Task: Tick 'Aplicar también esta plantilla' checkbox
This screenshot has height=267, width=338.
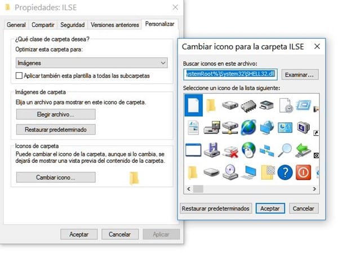Action: click(19, 75)
